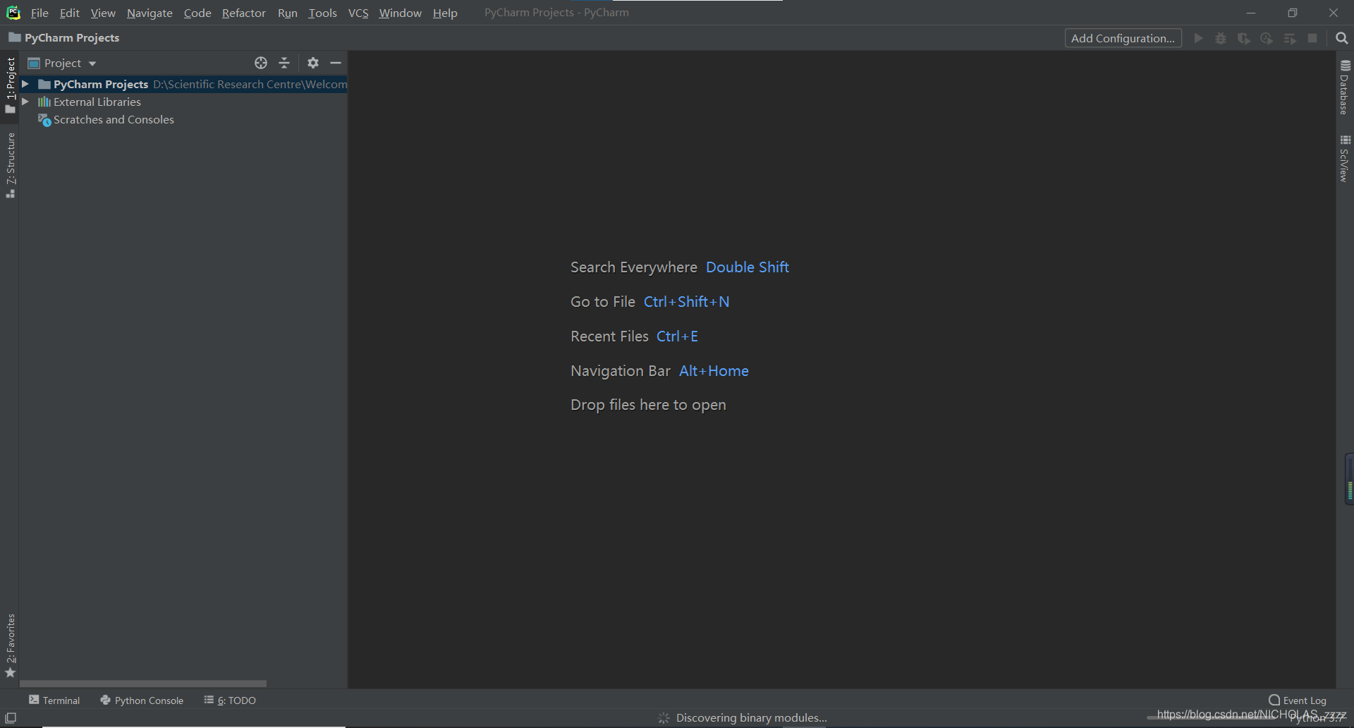
Task: Open the View menu
Action: [103, 13]
